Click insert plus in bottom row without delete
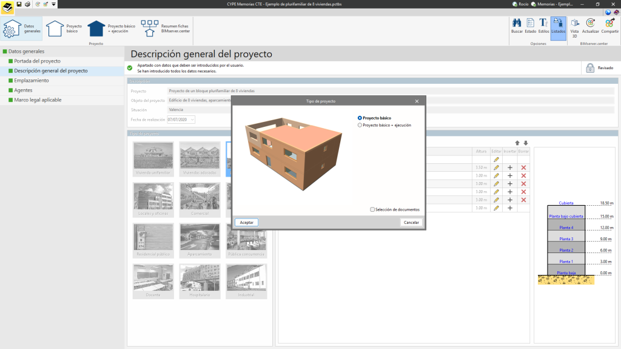This screenshot has width=621, height=349. (510, 208)
